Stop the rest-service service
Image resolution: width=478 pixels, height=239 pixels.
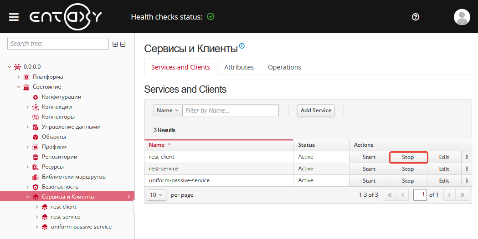tap(408, 169)
